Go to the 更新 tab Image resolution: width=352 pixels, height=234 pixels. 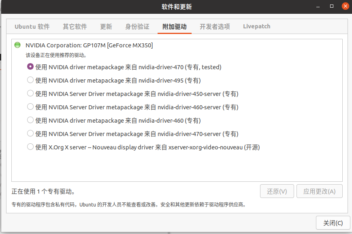(106, 26)
